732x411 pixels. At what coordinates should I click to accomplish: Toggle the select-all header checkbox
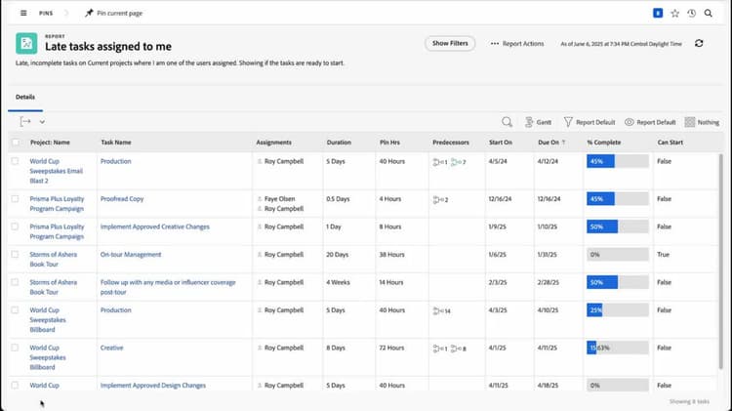(x=15, y=142)
